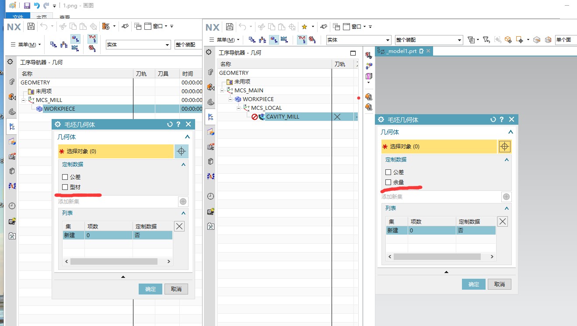This screenshot has width=577, height=326.
Task: Collapse 定制数据 section in right dialog
Action: pos(507,160)
